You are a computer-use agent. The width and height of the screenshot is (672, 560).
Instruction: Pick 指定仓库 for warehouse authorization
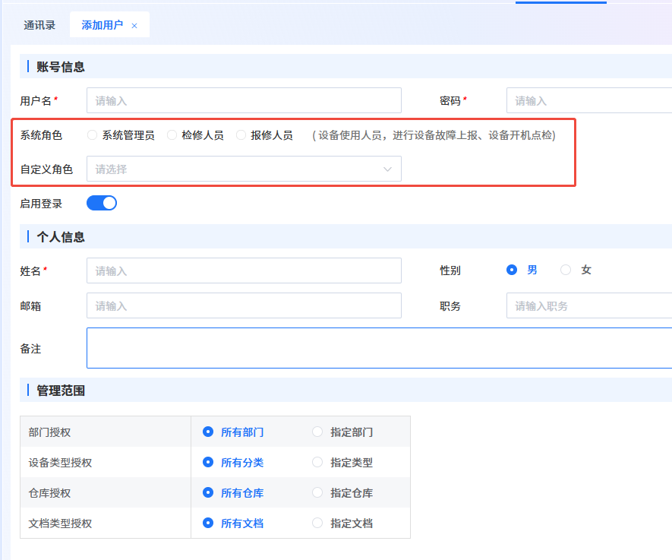tap(317, 492)
